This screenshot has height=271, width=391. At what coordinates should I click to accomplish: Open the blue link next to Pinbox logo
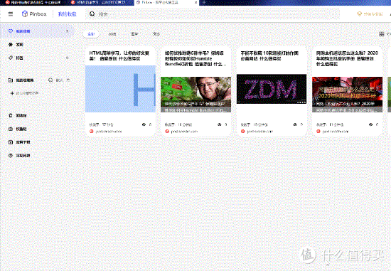67,14
